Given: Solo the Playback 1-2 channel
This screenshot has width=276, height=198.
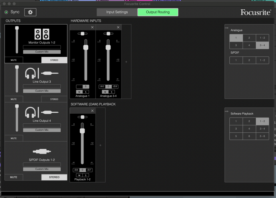Looking at the screenshot, I should (86, 175).
